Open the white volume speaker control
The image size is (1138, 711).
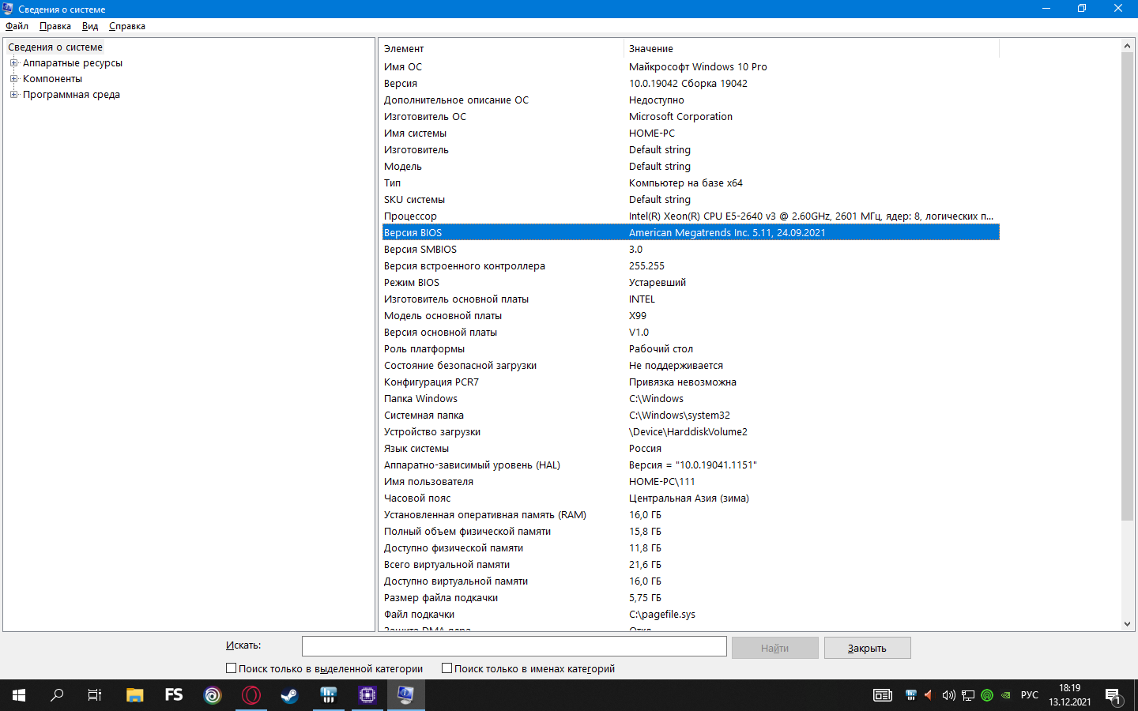point(948,695)
